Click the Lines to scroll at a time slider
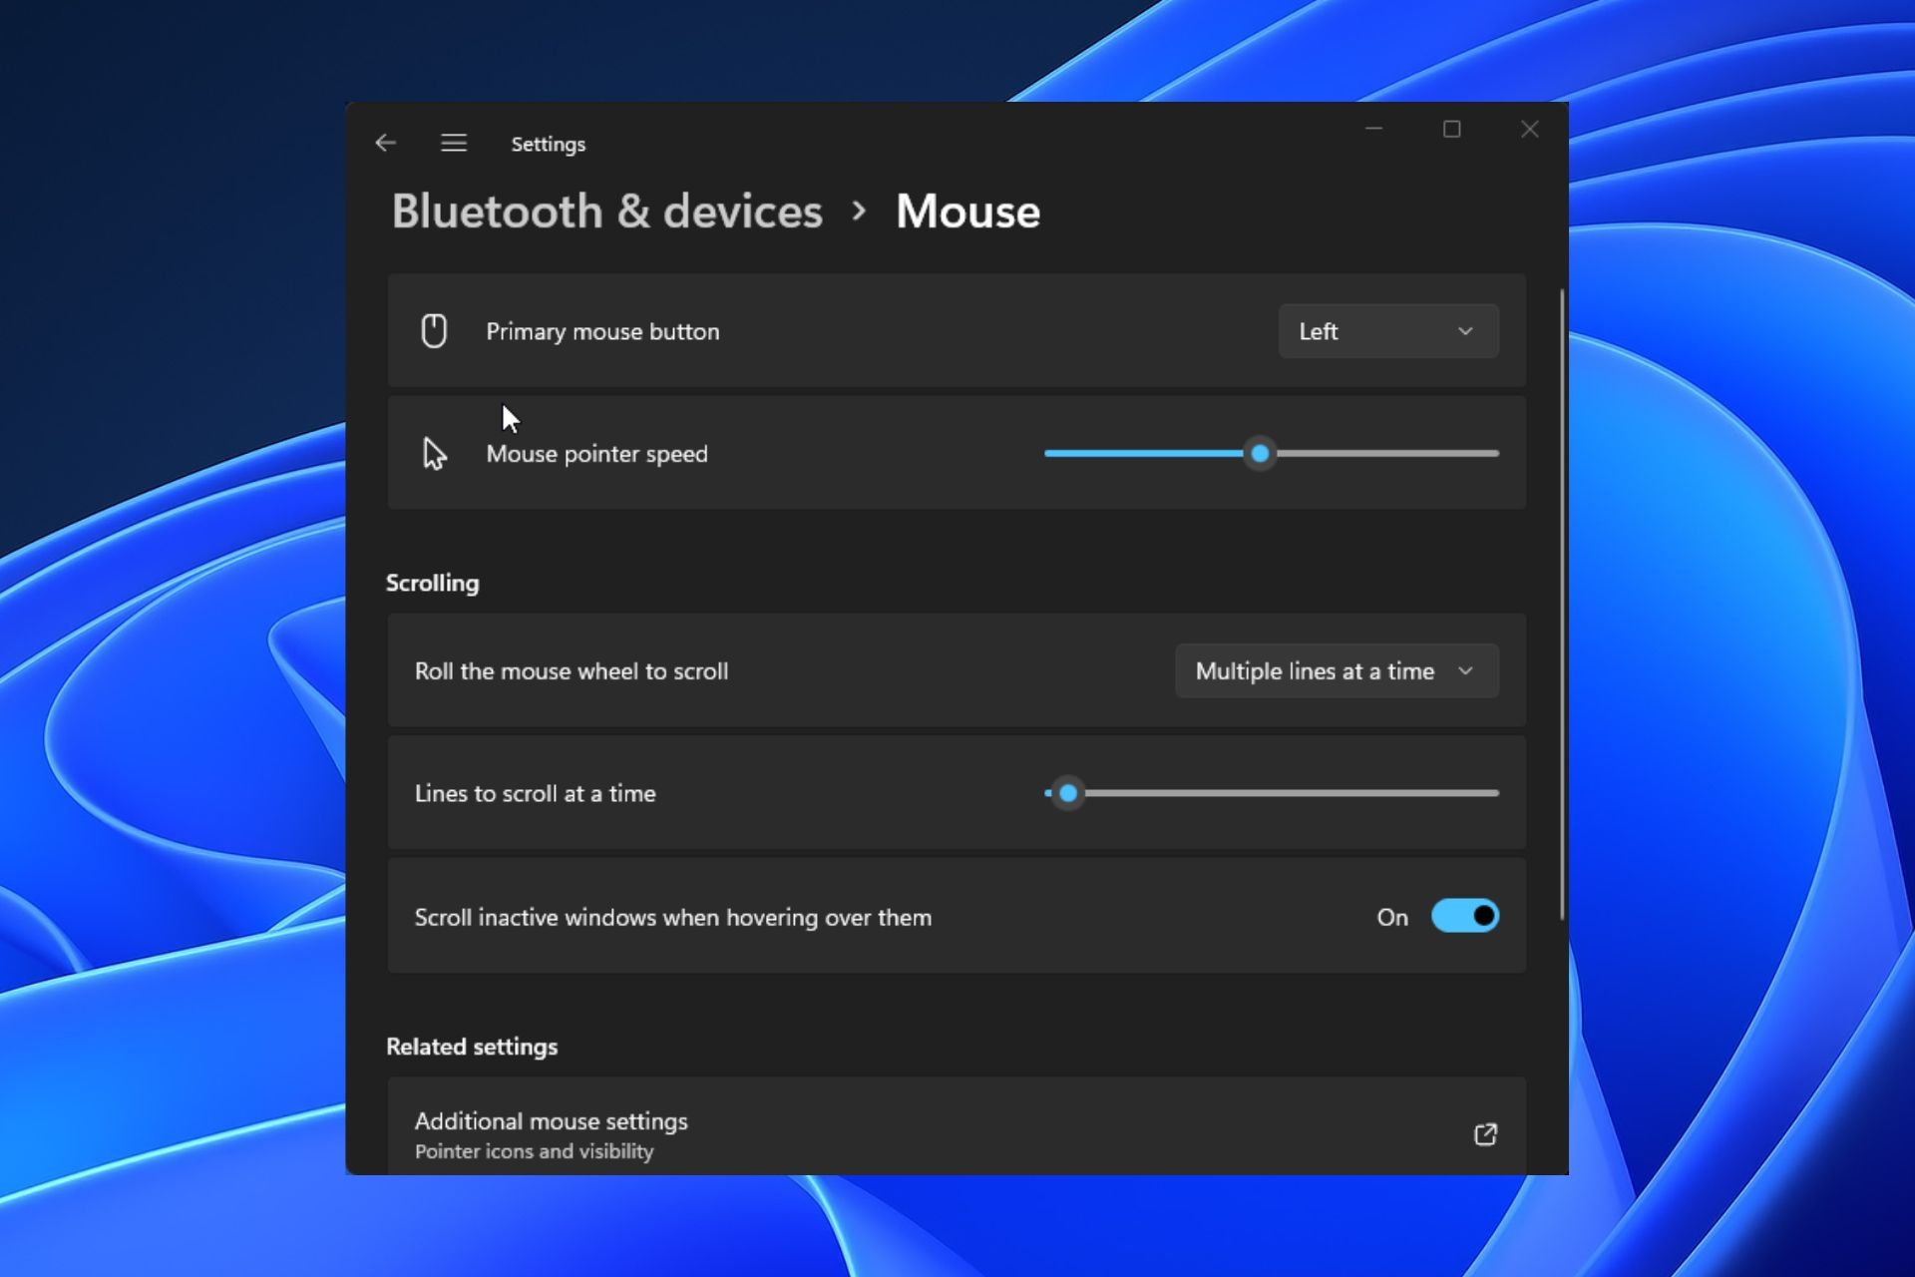 tap(1272, 794)
